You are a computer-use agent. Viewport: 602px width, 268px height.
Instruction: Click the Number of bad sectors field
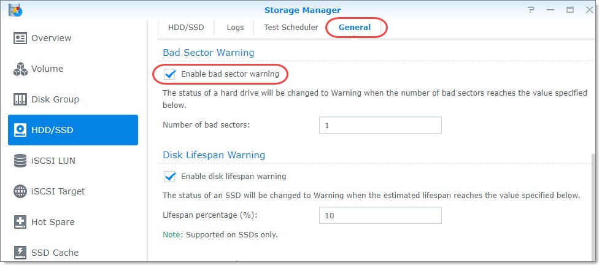(x=380, y=125)
